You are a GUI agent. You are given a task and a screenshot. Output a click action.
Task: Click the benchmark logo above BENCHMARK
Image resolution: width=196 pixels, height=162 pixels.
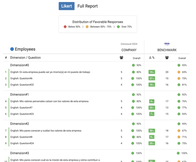(x=167, y=44)
